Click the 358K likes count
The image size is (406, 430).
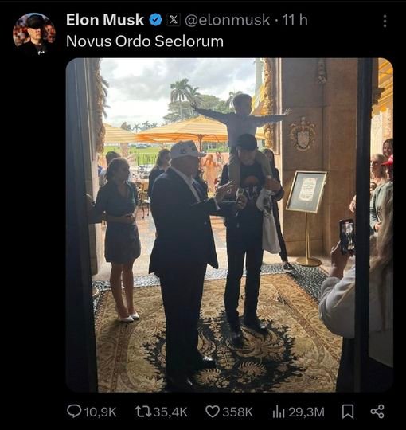[x=237, y=412]
